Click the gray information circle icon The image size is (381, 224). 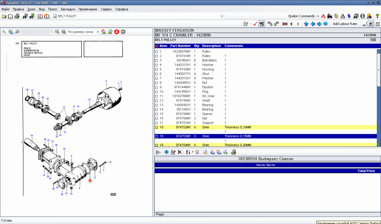point(362,16)
